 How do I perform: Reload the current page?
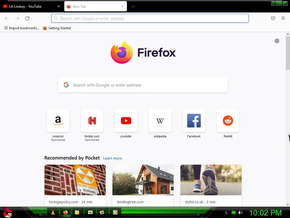tap(27, 18)
